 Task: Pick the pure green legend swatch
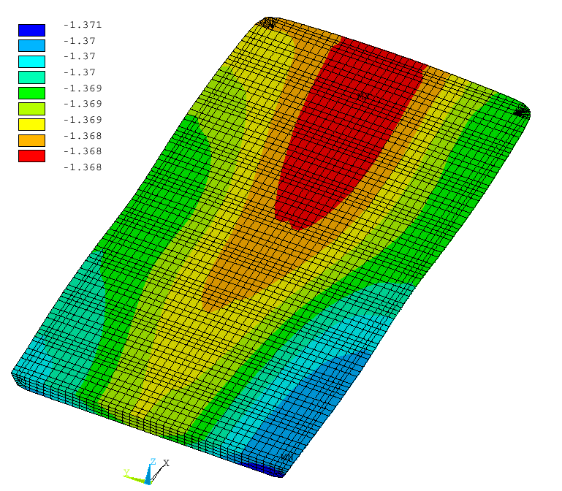pyautogui.click(x=31, y=93)
